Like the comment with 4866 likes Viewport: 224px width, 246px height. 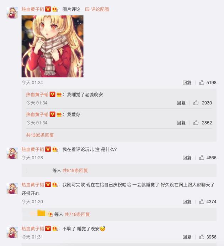[x=202, y=158]
